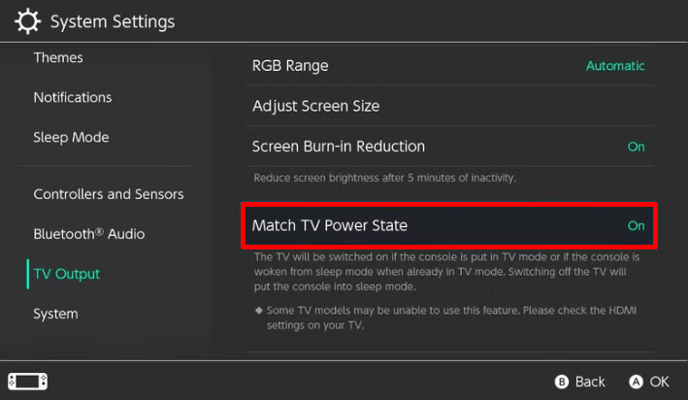Select Controllers and Sensors category
The image size is (688, 400).
(109, 194)
